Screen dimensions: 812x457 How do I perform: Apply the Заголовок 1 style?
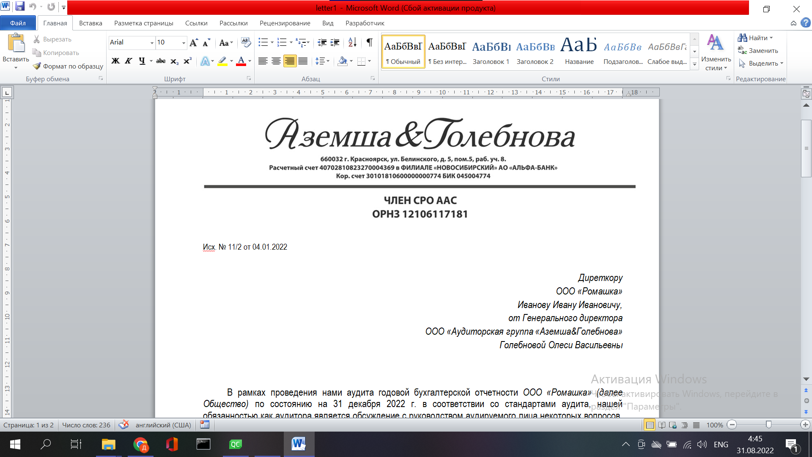pos(491,52)
